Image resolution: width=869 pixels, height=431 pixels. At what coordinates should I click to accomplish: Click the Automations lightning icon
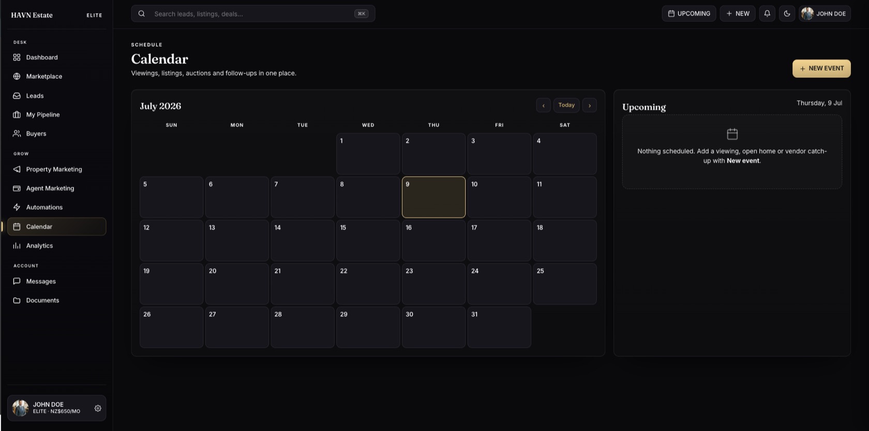tap(17, 207)
